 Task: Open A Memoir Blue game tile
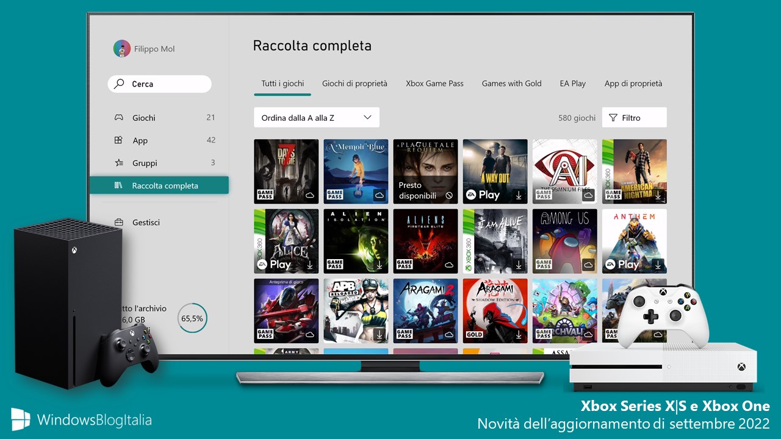pos(356,171)
